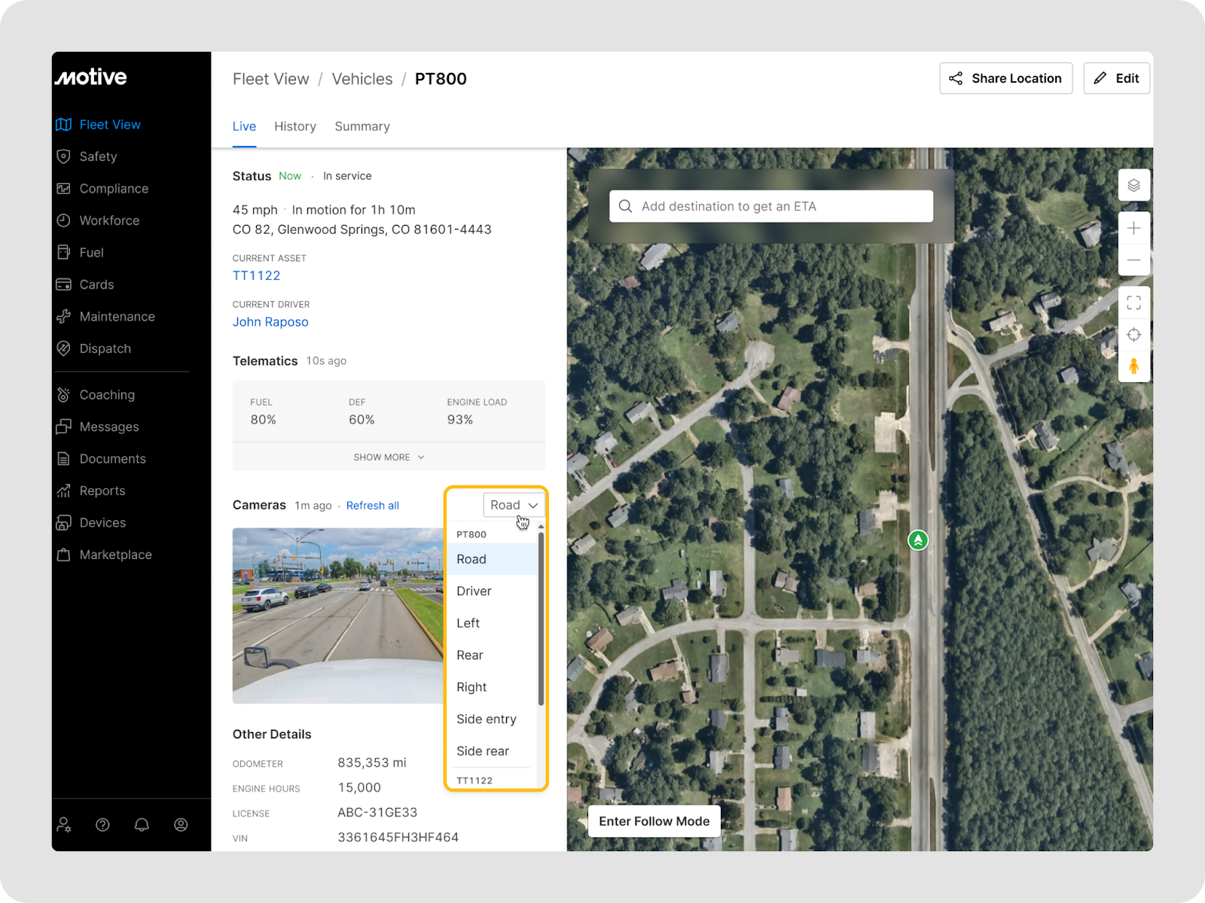Viewport: 1205px width, 903px height.
Task: Click the Share Location button
Action: click(1005, 78)
